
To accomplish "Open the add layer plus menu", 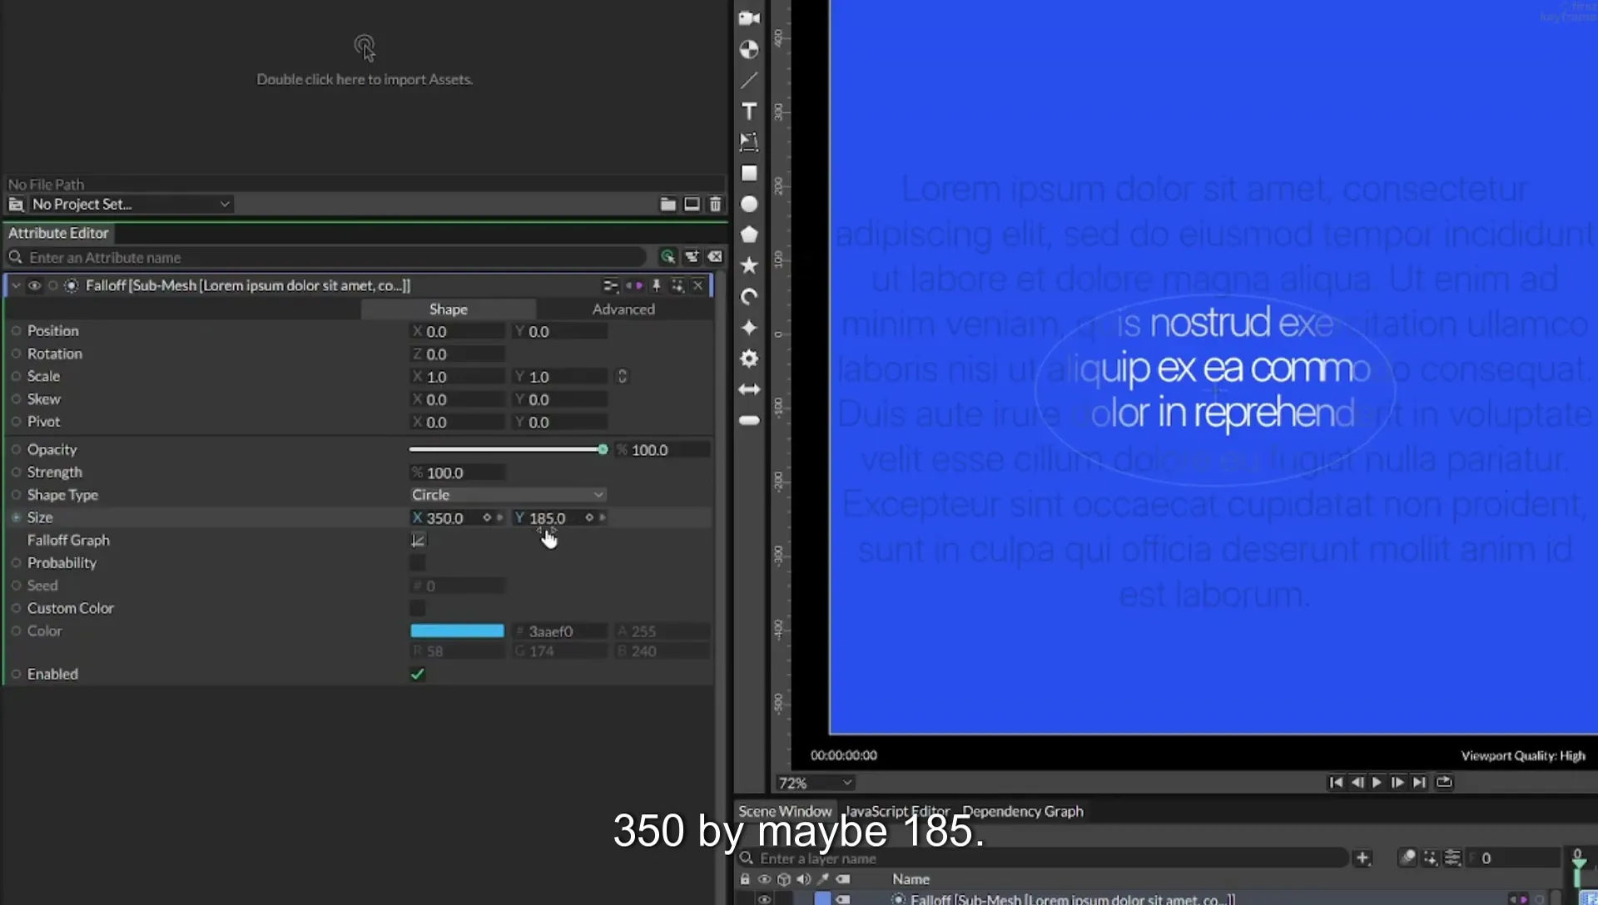I will pos(1362,858).
